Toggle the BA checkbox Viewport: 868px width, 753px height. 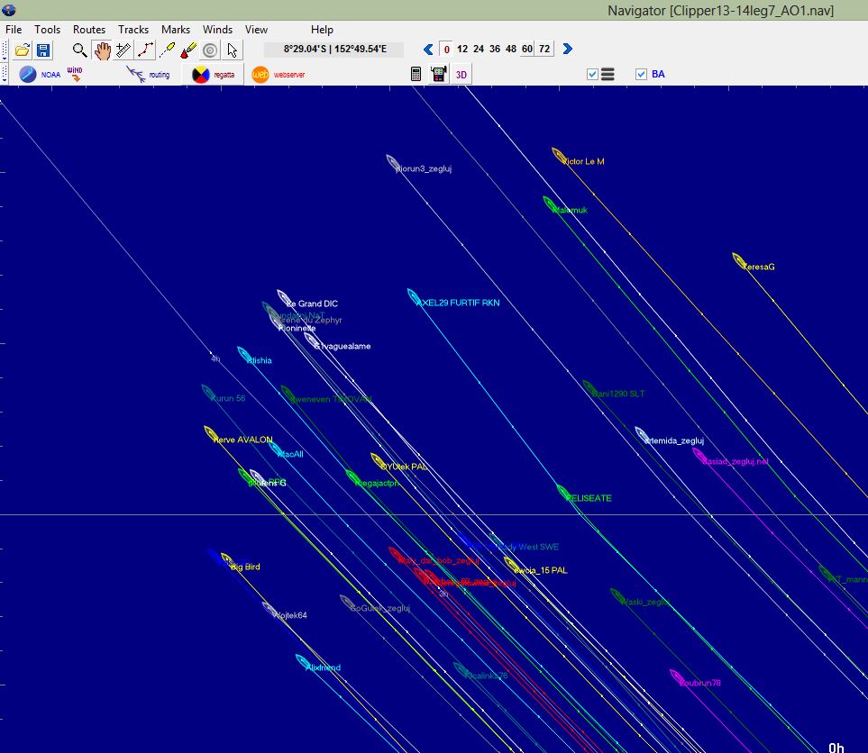click(641, 74)
